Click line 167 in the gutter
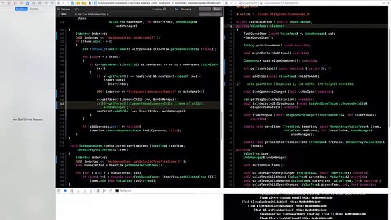The width and height of the screenshot is (391, 220). coord(62,103)
